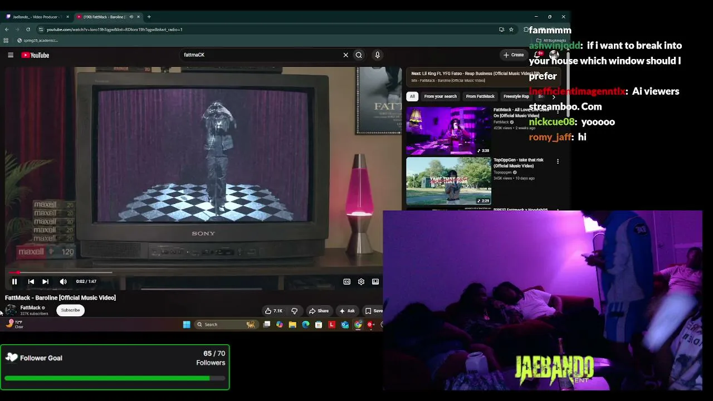This screenshot has height=401, width=713.
Task: Select the From FattMack chip
Action: click(x=480, y=96)
